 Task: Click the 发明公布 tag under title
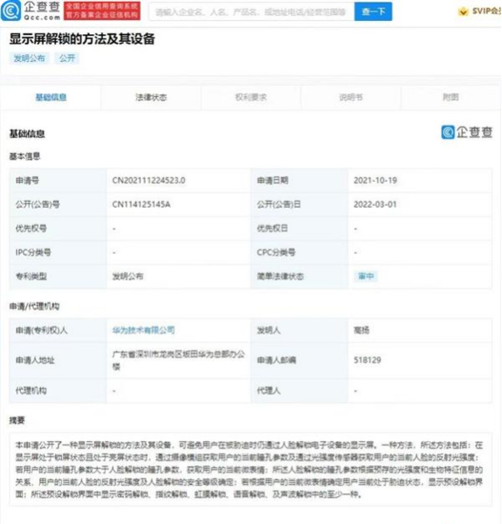point(29,59)
